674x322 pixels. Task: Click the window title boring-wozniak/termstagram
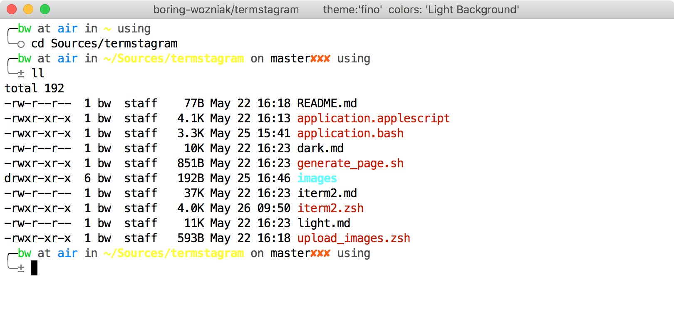click(226, 10)
